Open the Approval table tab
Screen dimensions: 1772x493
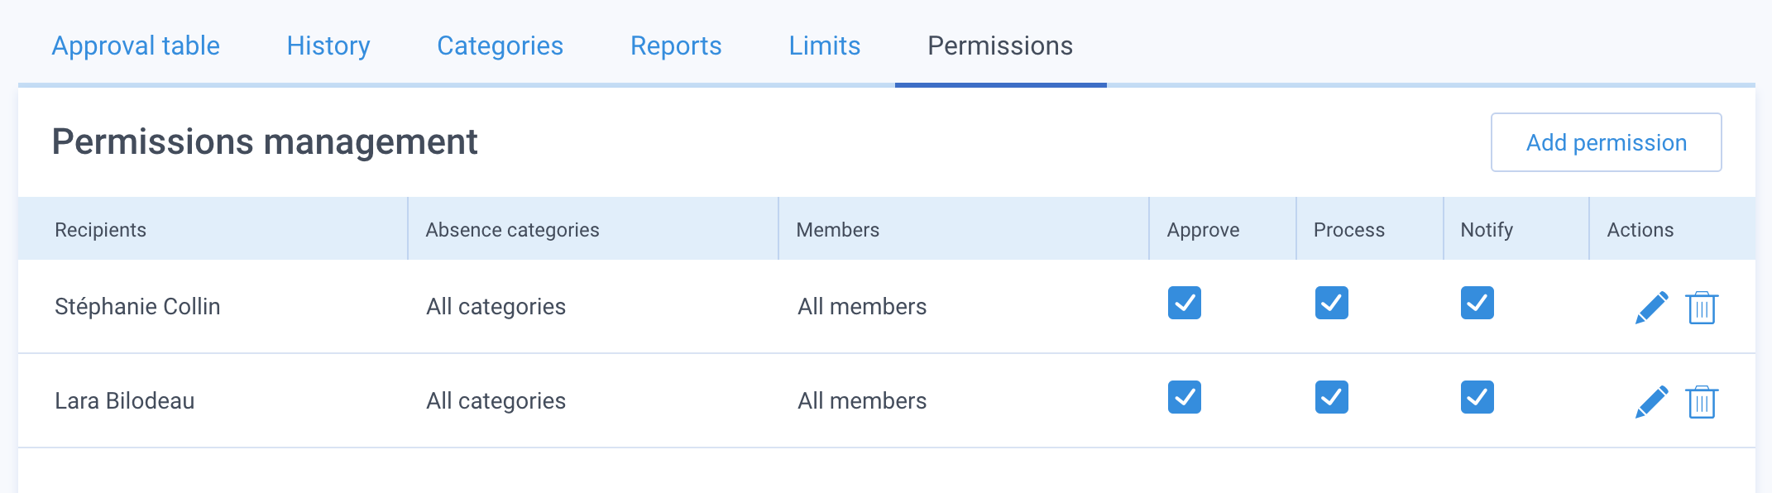point(136,45)
